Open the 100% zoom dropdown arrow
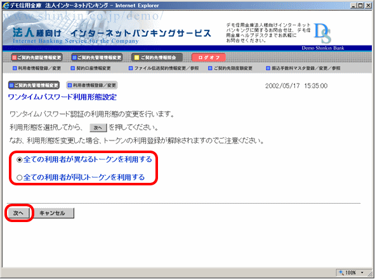 [x=362, y=273]
